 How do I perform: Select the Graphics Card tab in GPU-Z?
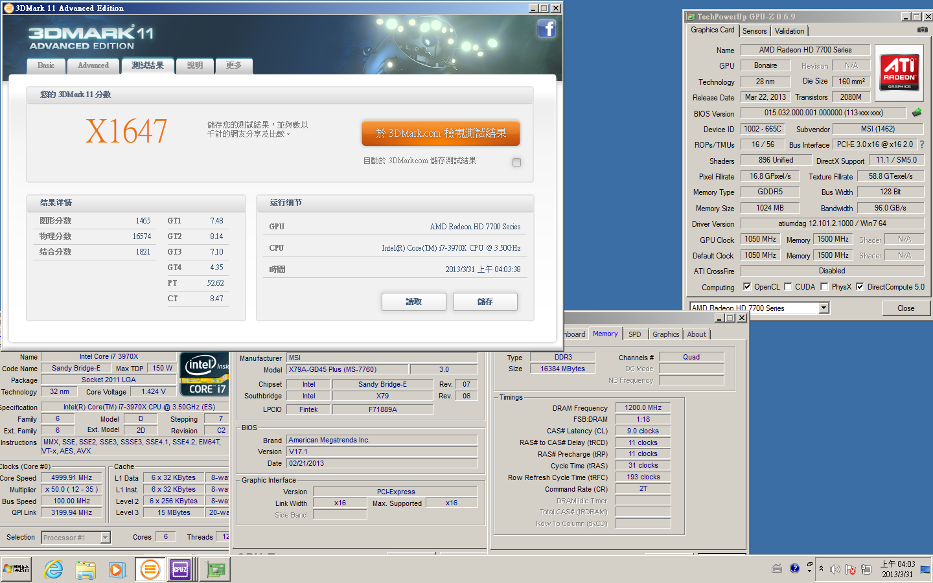point(713,30)
